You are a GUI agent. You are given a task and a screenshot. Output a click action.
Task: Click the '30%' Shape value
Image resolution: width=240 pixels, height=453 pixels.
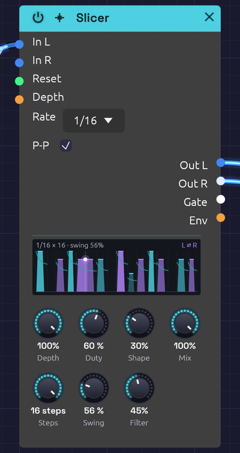pos(139,346)
